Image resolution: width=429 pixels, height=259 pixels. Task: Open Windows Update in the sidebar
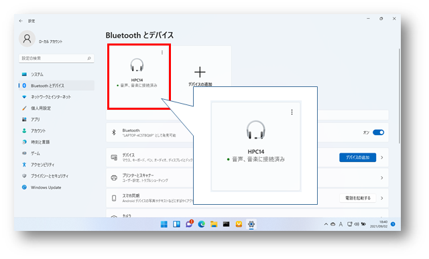coord(56,187)
